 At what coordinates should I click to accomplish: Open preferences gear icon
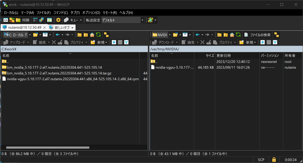(58, 20)
